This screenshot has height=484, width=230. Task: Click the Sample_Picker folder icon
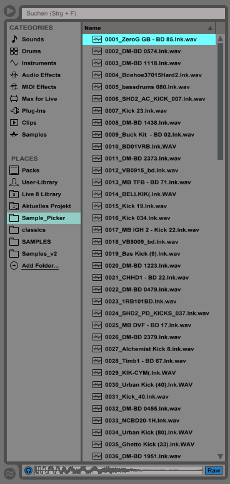pos(14,218)
